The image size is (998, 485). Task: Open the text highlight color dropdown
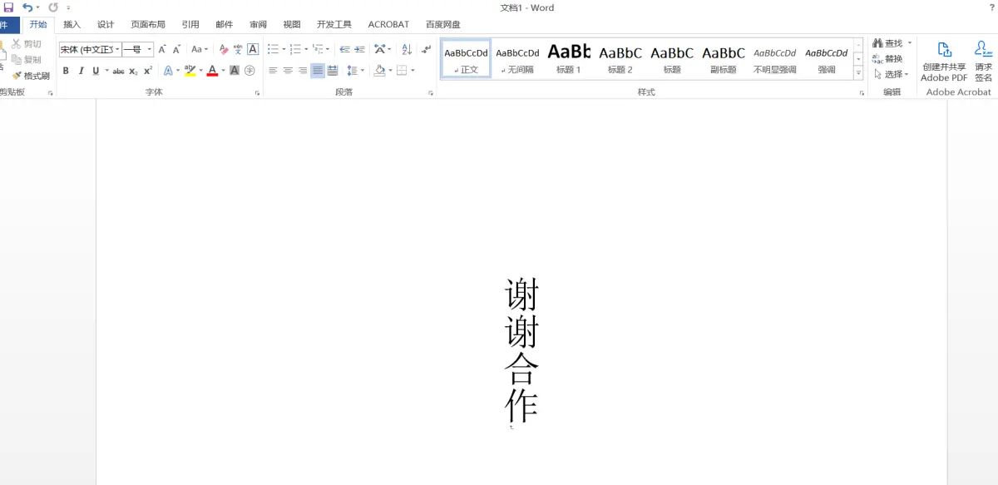201,71
